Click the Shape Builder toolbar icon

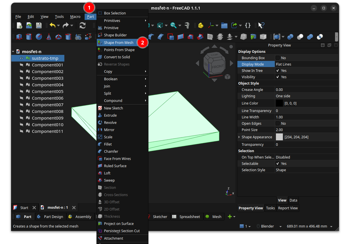(x=88, y=37)
